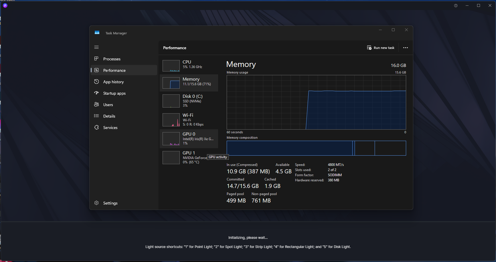Viewport: 496px width, 262px height.
Task: Select the Wi-Fi network resource
Action: tap(189, 120)
